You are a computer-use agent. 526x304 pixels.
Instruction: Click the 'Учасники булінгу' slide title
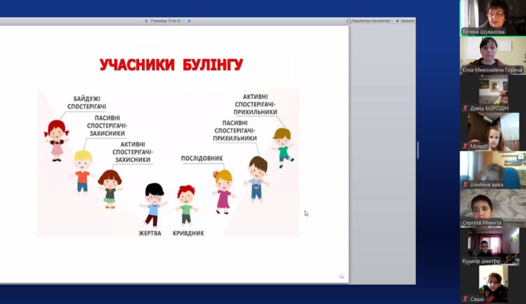pos(171,65)
